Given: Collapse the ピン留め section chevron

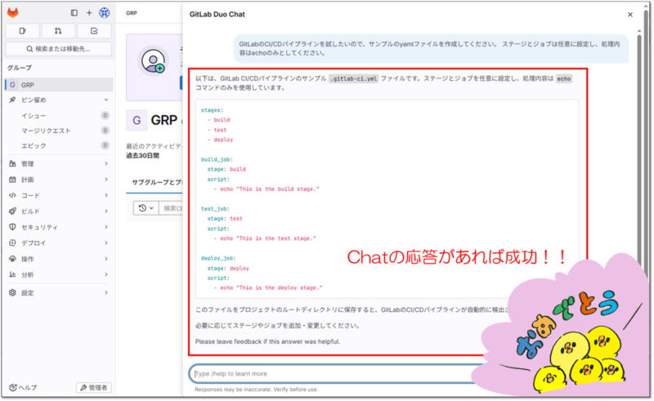Looking at the screenshot, I should 106,100.
